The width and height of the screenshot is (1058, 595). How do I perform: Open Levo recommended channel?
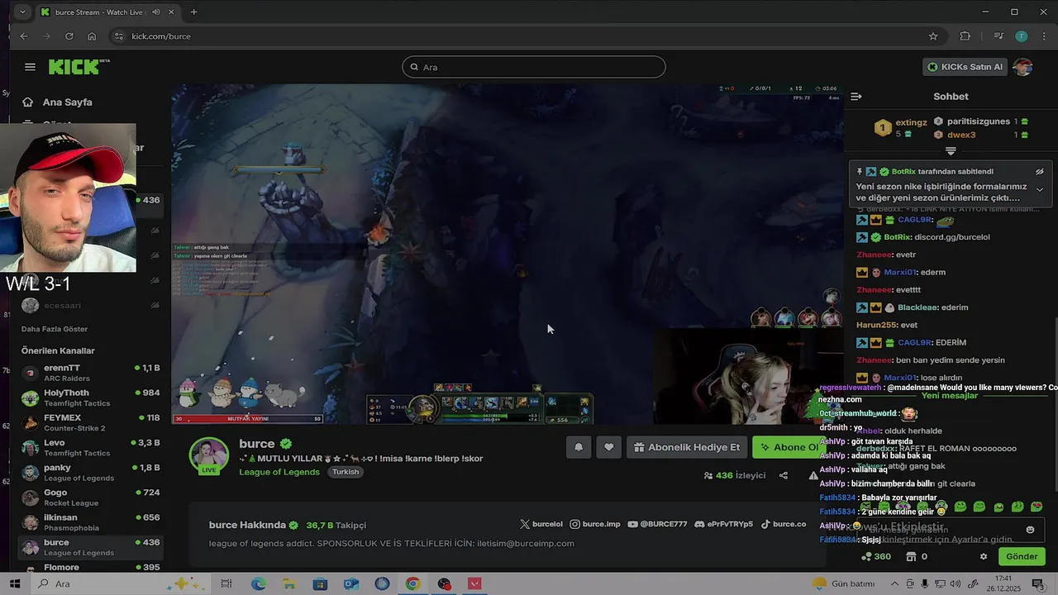point(90,447)
